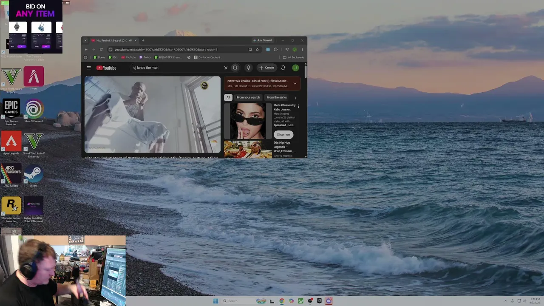
Task: Open Chrome extensions puzzle icon
Action: (x=275, y=49)
